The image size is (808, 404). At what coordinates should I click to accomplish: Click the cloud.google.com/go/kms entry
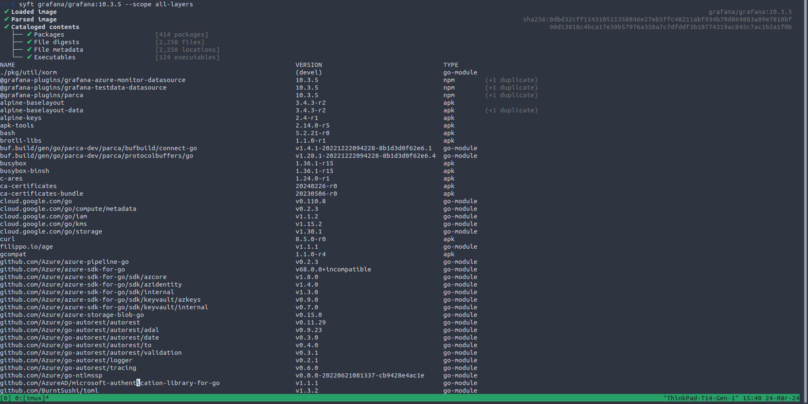coord(43,224)
